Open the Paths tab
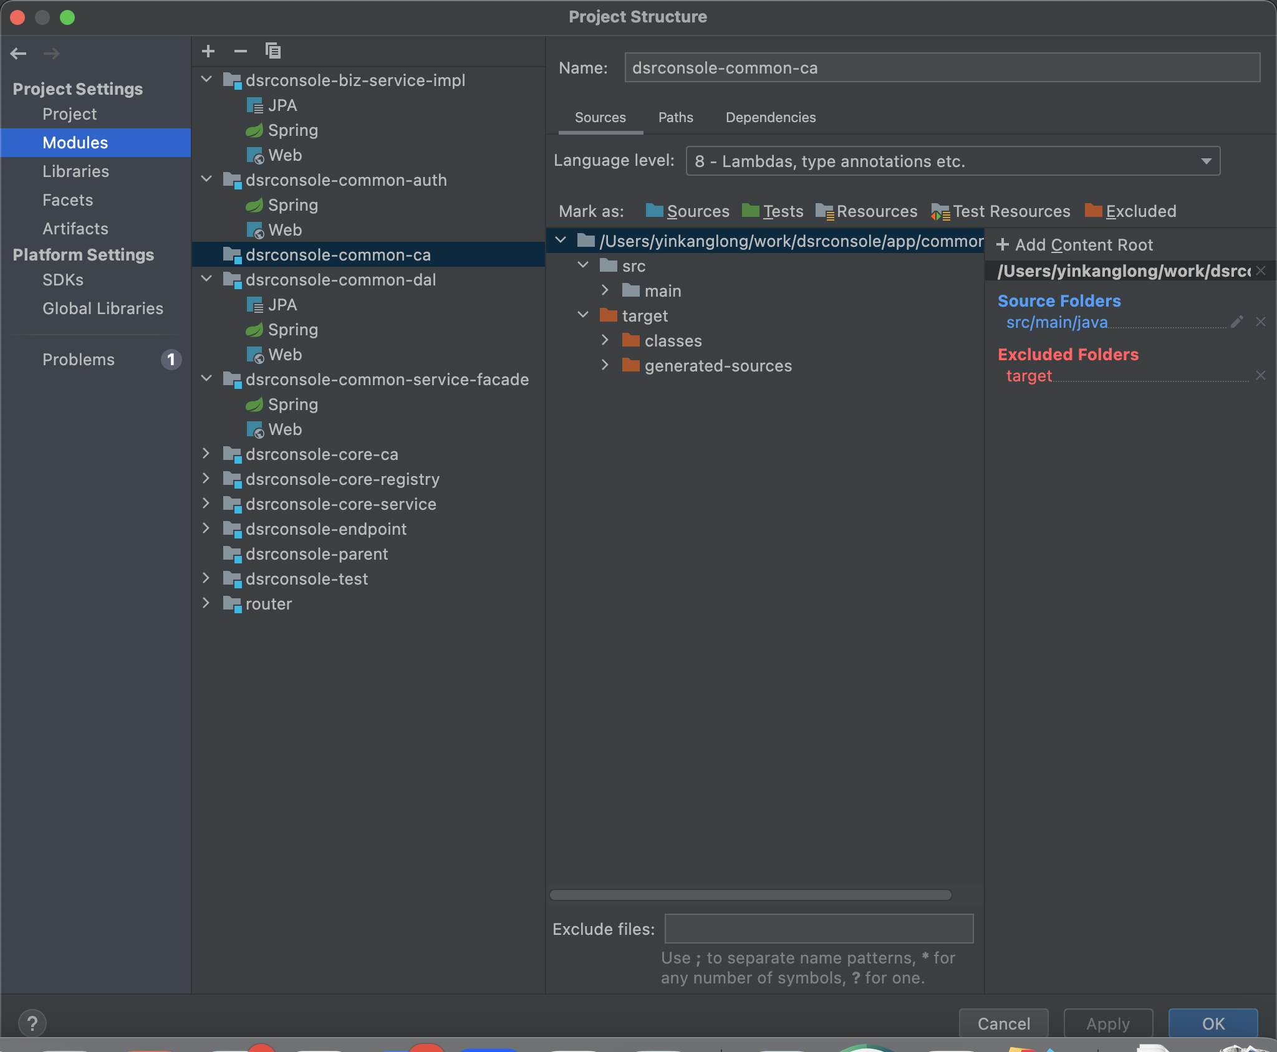 click(x=675, y=117)
